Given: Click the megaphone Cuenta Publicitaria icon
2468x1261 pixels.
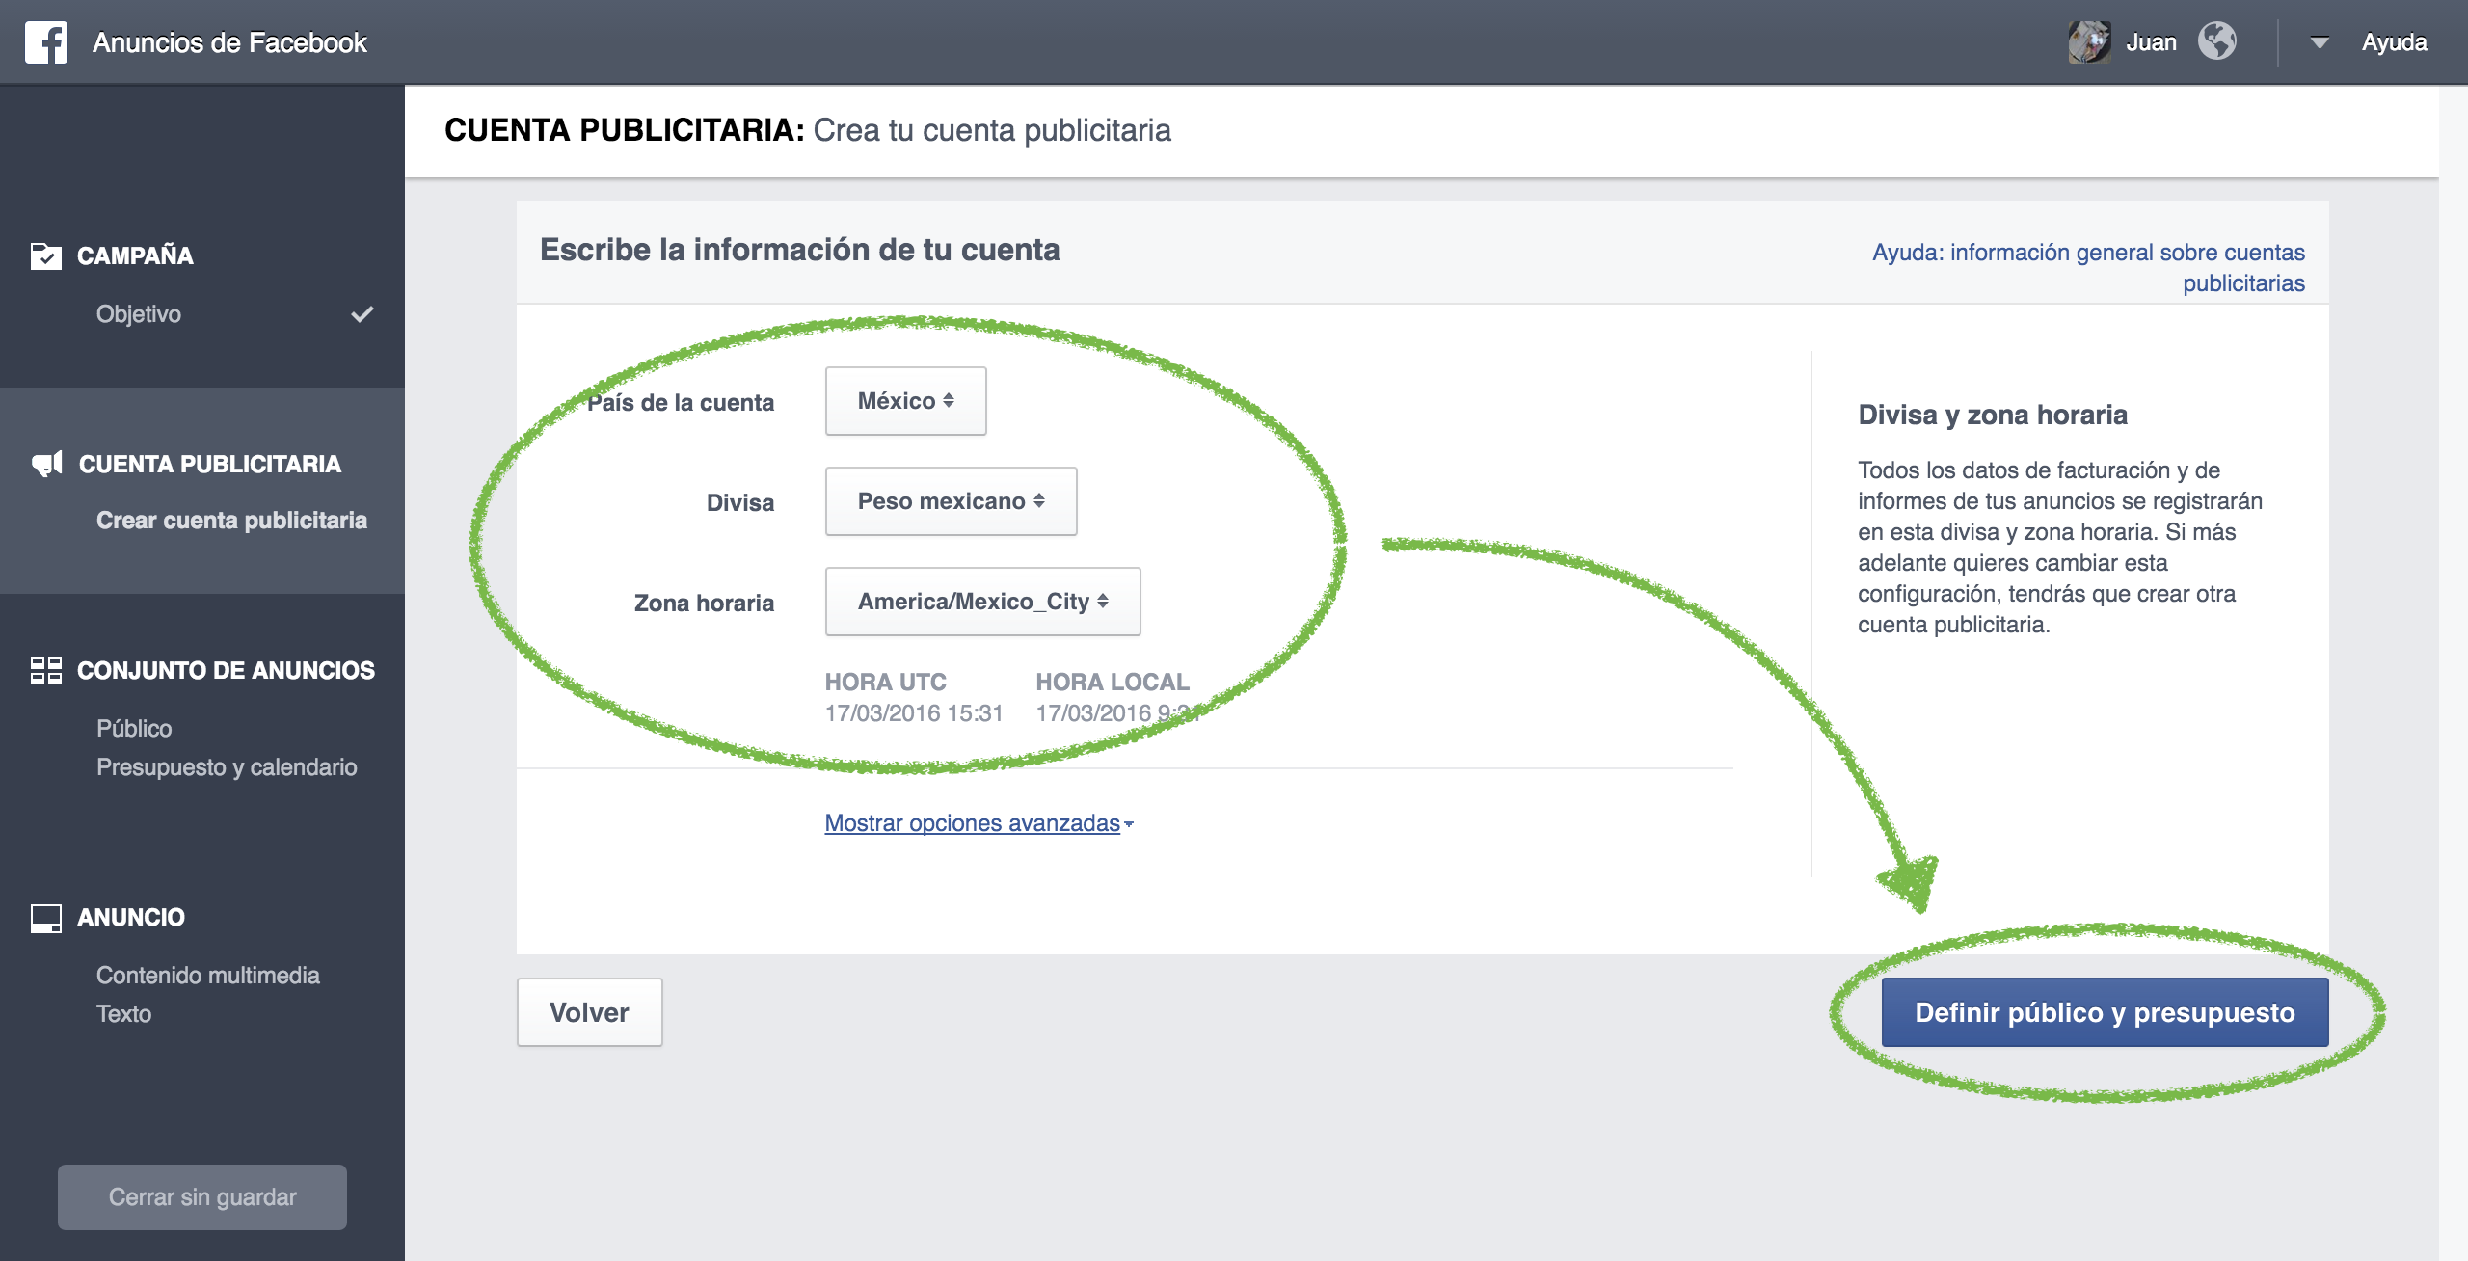Looking at the screenshot, I should pos(47,464).
